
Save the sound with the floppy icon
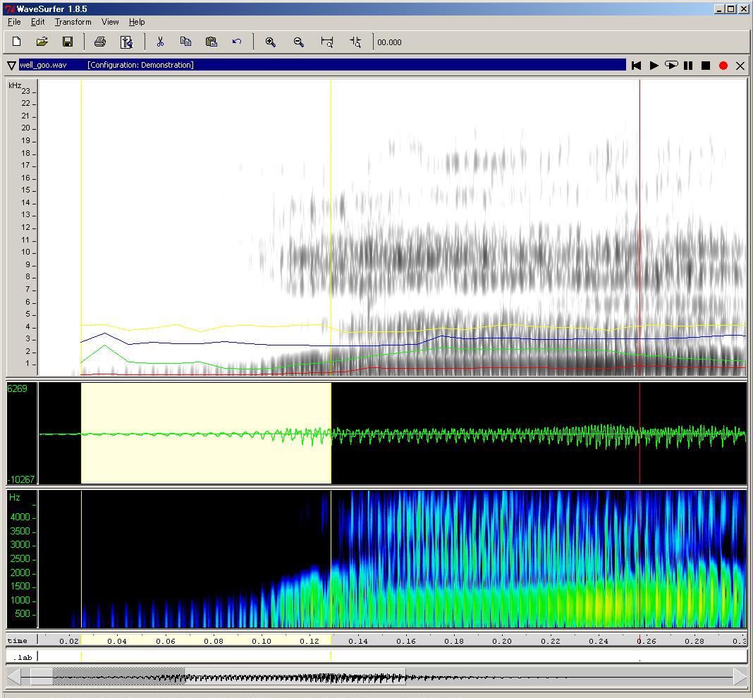pos(68,42)
